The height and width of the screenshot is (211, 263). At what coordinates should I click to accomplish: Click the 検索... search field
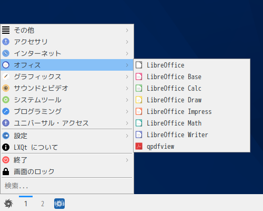67,186
